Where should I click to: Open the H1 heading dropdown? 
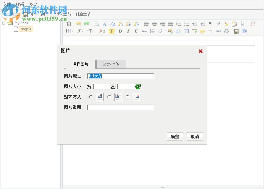point(70,31)
